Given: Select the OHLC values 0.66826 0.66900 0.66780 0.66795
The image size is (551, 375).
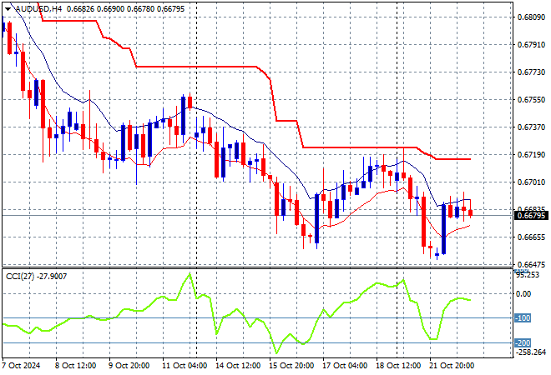Looking at the screenshot, I should point(125,9).
